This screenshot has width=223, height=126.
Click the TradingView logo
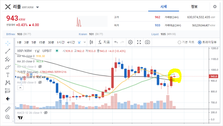tap(20, 118)
